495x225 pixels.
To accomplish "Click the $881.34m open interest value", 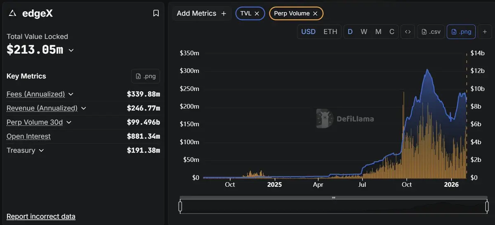I will 143,136.
